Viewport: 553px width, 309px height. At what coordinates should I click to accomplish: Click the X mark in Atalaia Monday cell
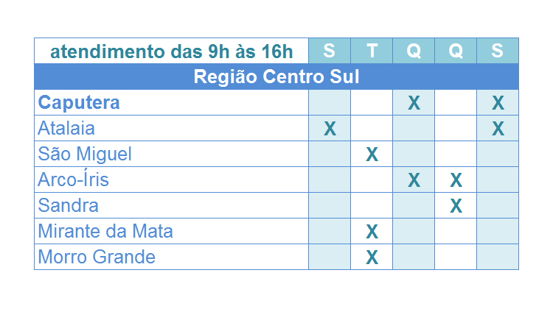pos(330,129)
